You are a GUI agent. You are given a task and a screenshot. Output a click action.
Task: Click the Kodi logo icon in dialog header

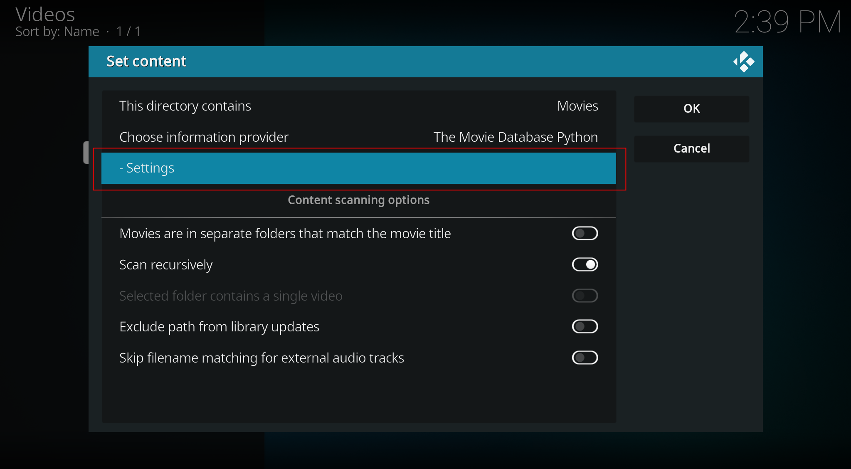[744, 62]
